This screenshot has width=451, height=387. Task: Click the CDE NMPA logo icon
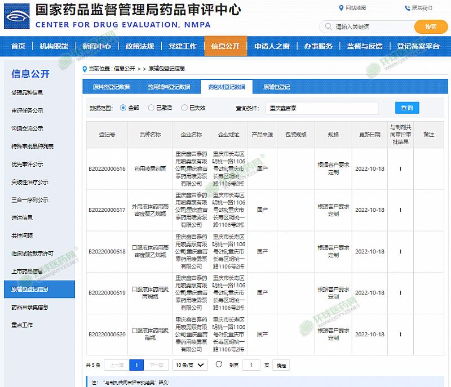pyautogui.click(x=17, y=16)
